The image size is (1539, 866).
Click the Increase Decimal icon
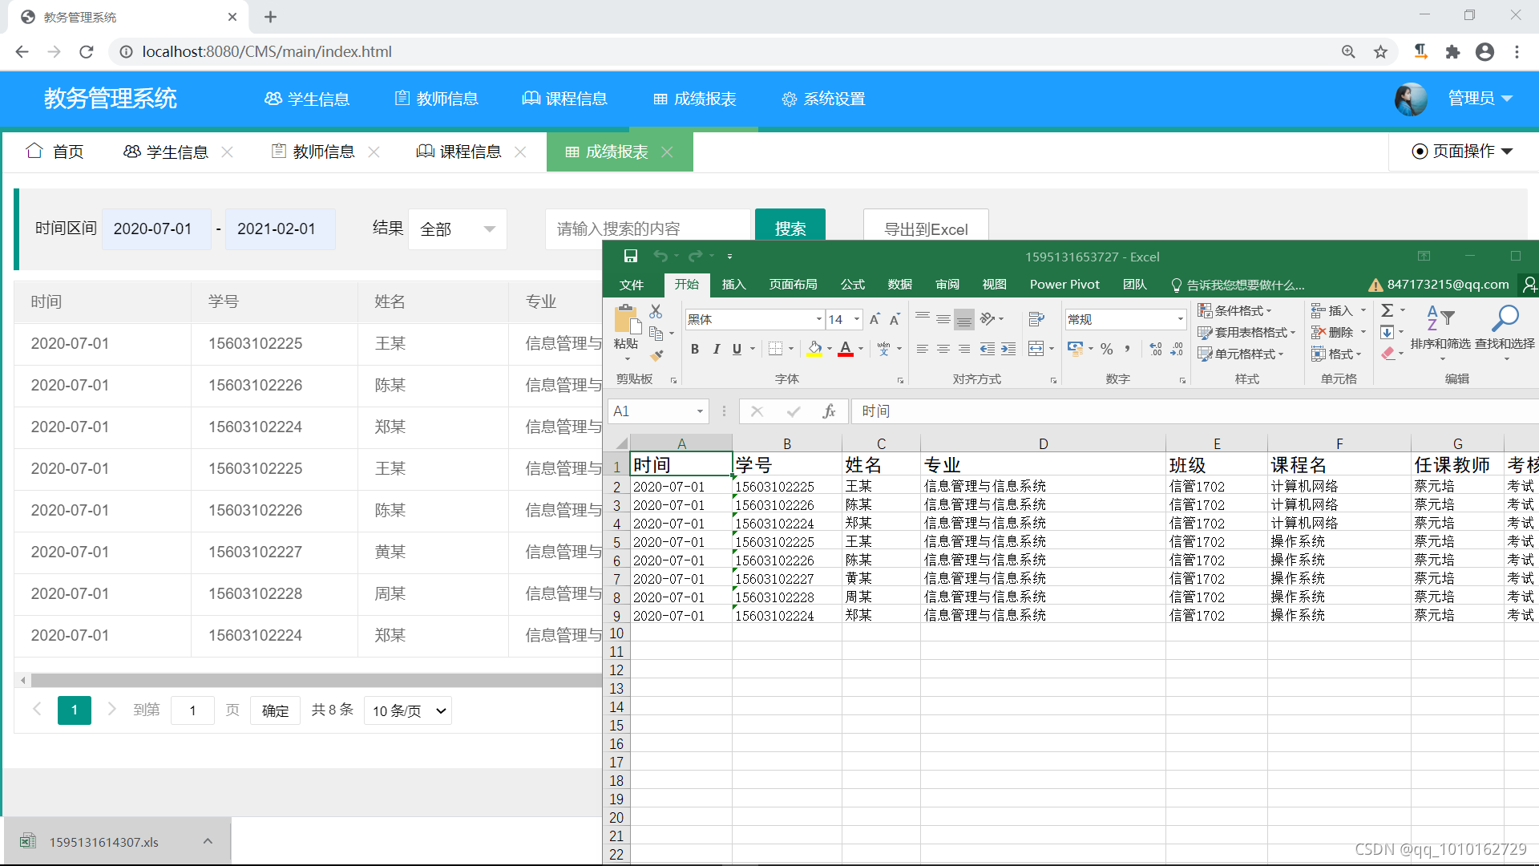[x=1156, y=349]
